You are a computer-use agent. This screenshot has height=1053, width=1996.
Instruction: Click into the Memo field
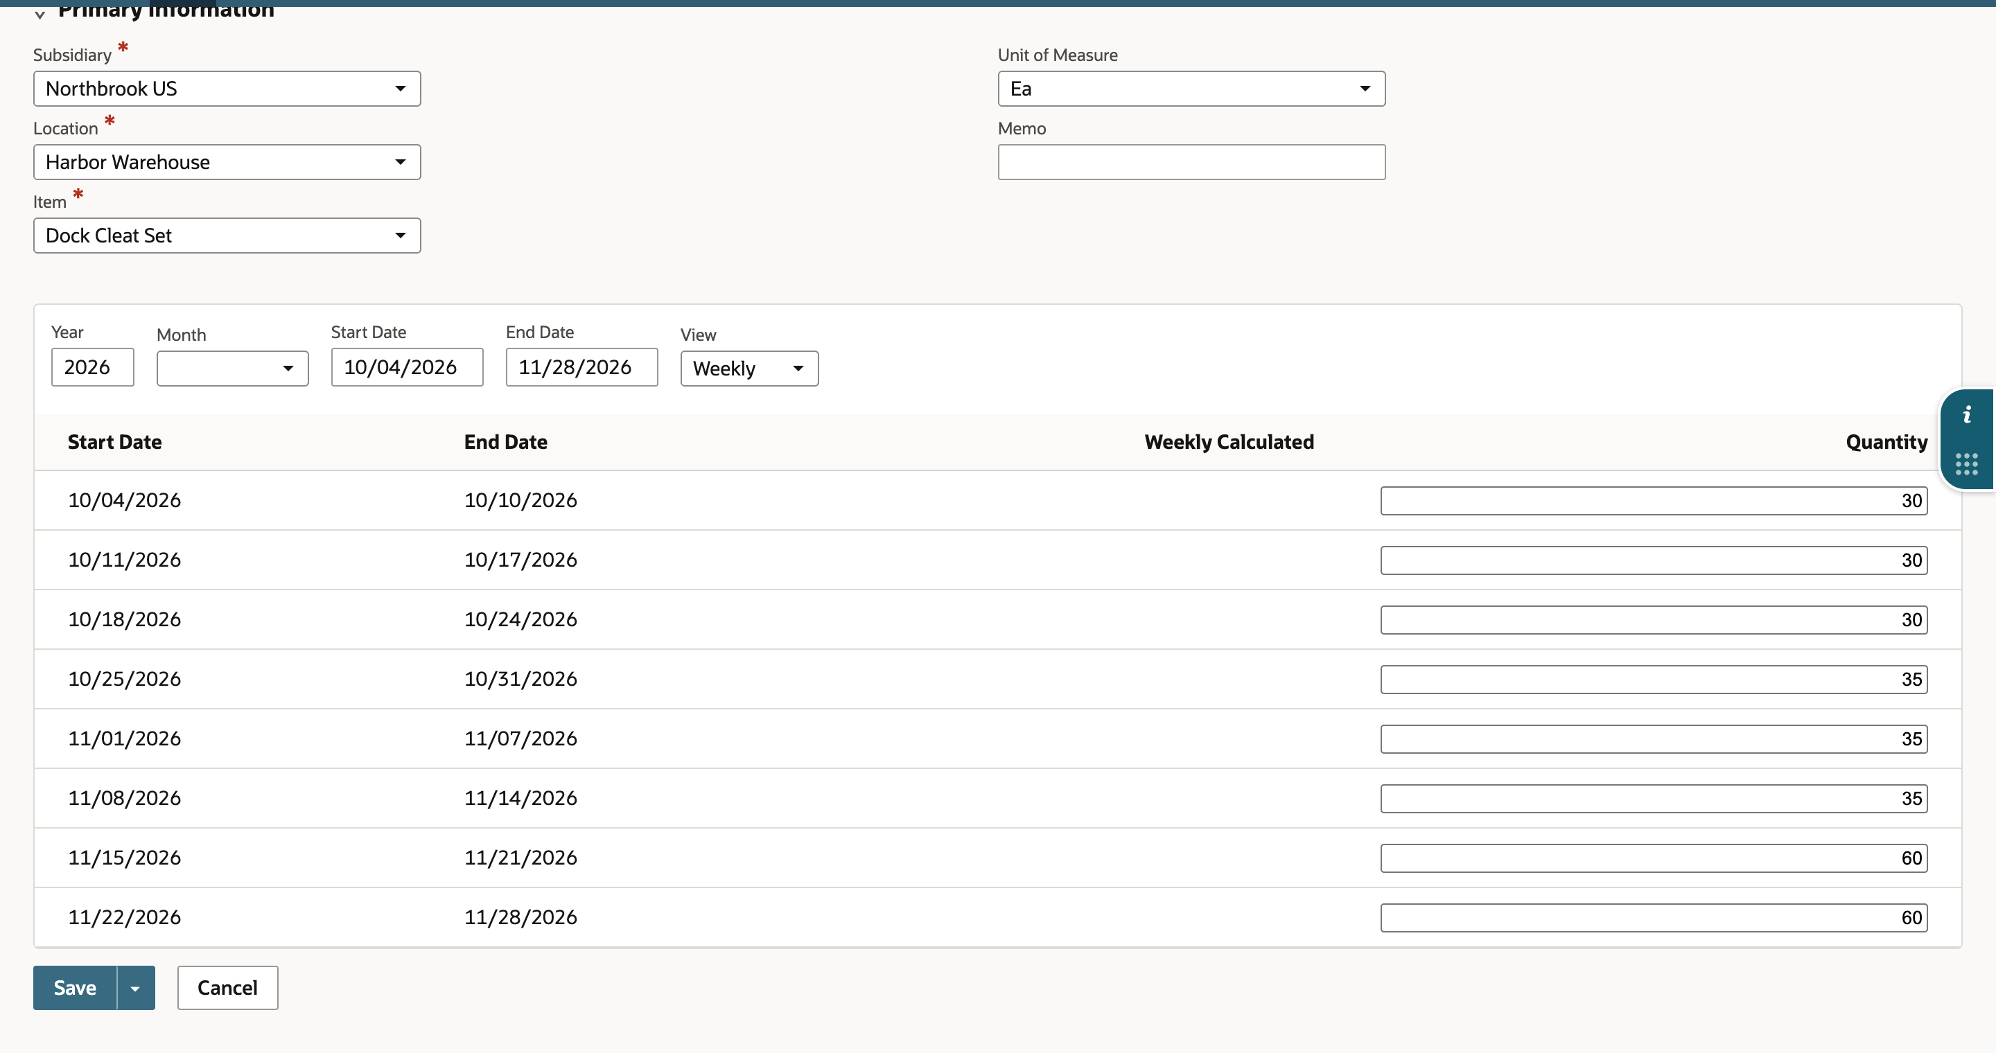pos(1191,162)
